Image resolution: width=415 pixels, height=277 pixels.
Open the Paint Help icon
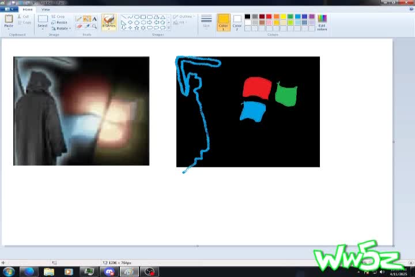coord(412,9)
